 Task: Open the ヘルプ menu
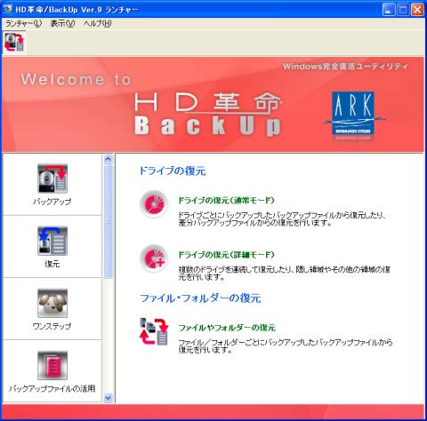click(x=98, y=24)
